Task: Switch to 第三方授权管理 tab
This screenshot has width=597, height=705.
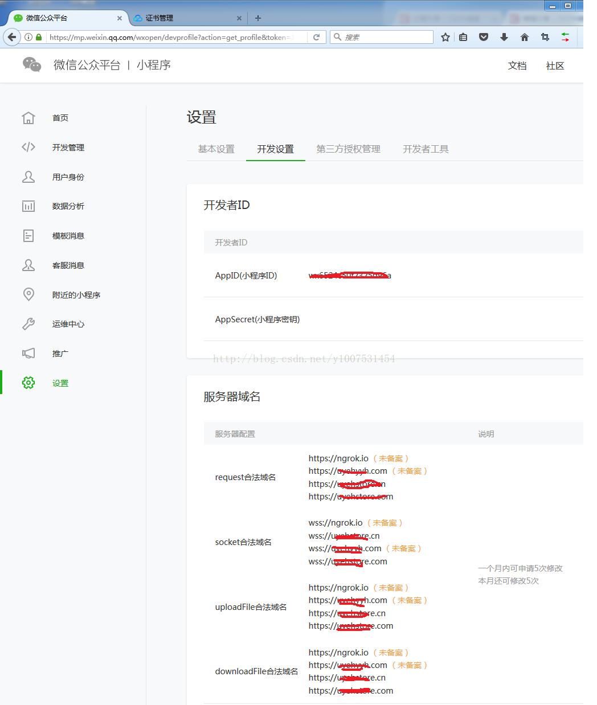Action: point(348,149)
